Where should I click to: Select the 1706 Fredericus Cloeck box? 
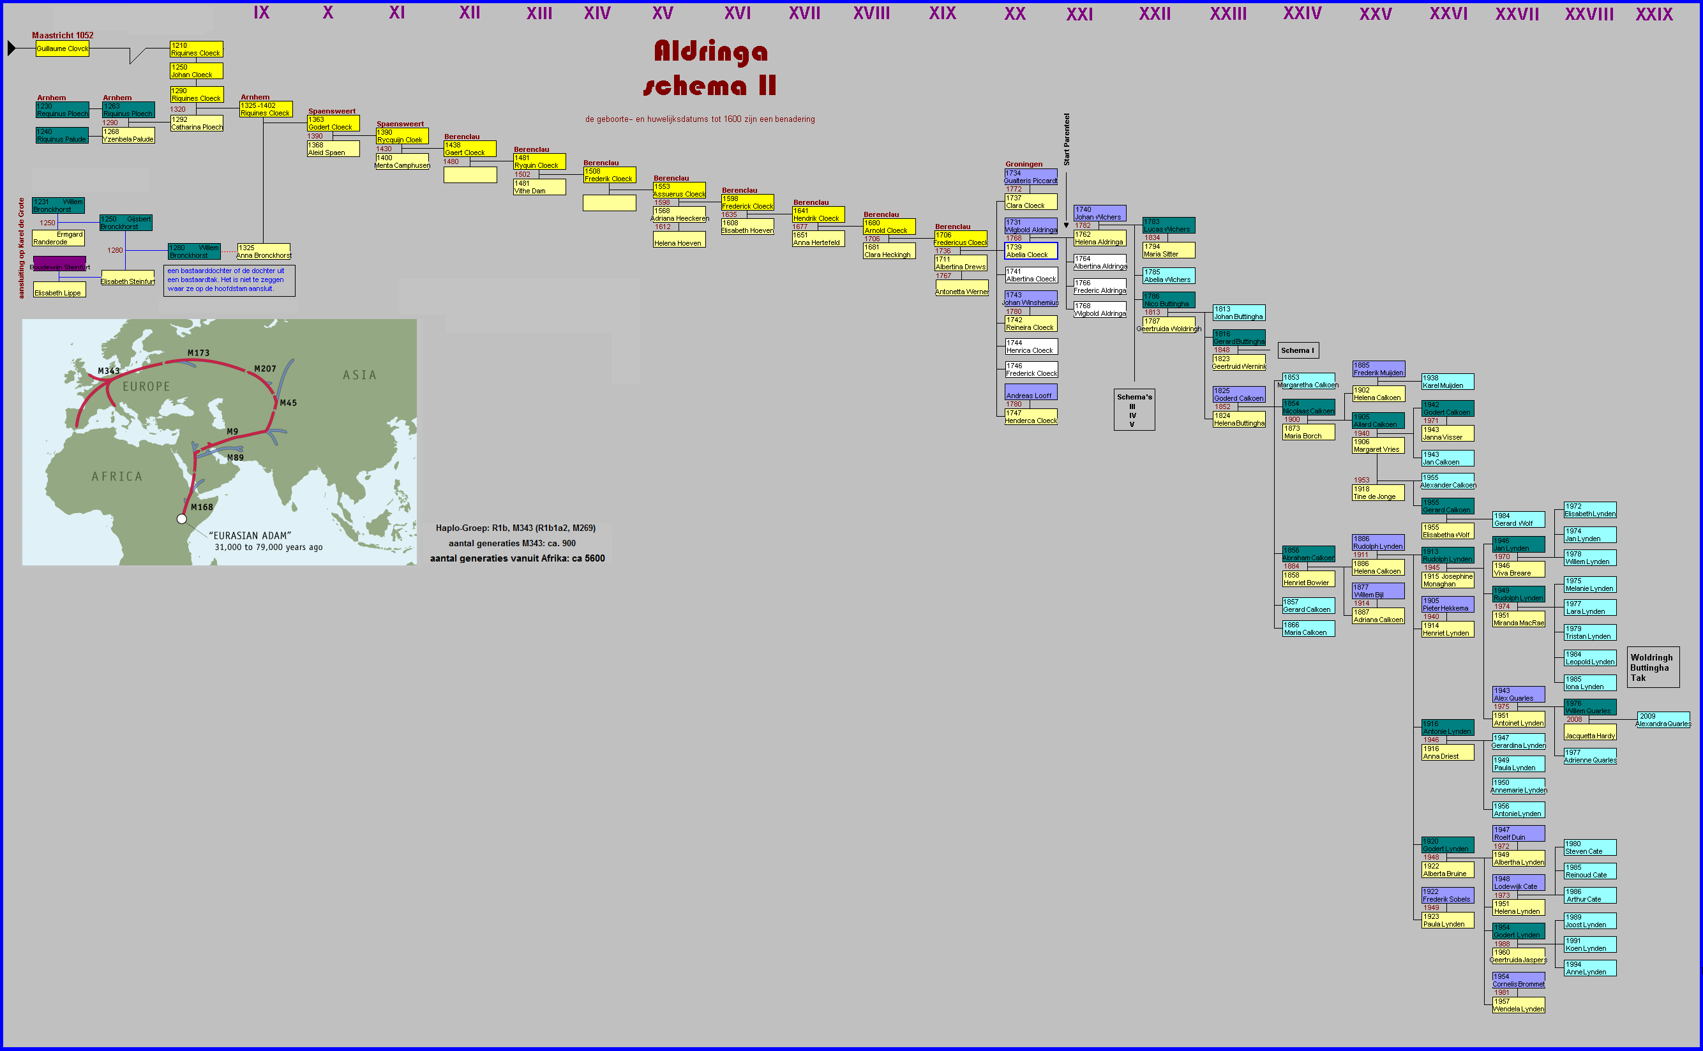click(960, 239)
